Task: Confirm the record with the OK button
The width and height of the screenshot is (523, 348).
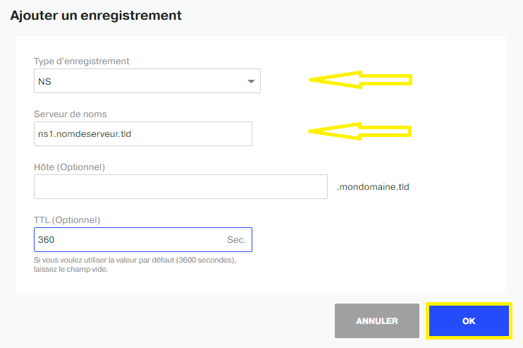Action: coord(469,320)
